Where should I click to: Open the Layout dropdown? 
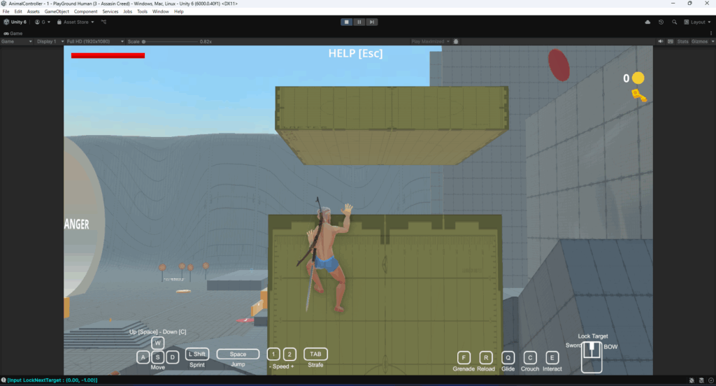point(697,22)
